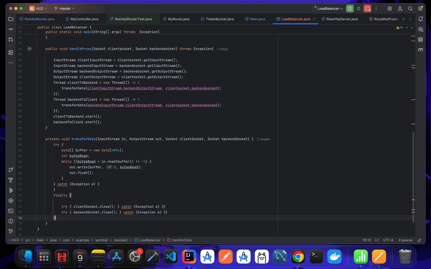Viewport: 431px width, 269px height.
Task: Switch to Main.java tab
Action: click(255, 19)
